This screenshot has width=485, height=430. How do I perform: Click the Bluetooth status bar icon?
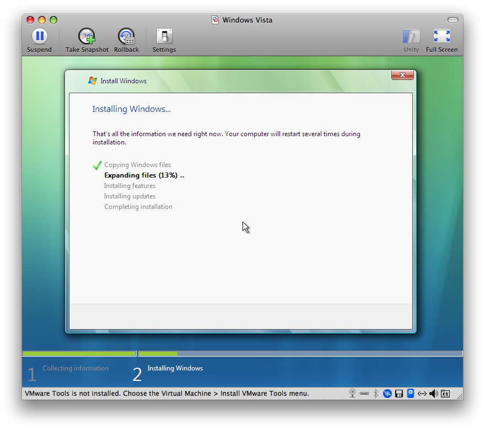[376, 394]
